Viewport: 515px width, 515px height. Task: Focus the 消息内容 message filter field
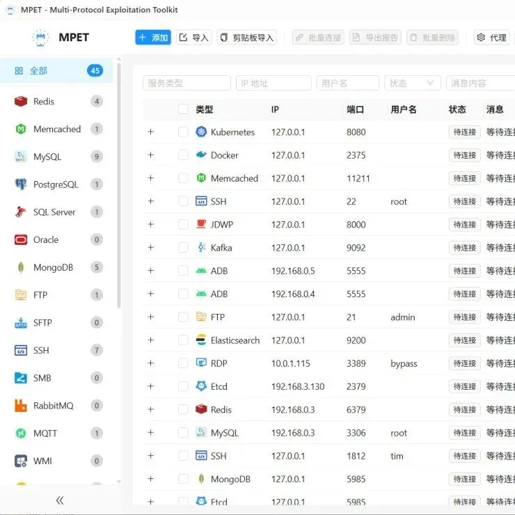pos(480,83)
